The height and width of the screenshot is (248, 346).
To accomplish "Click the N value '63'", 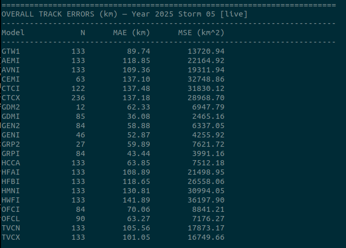I will tap(81, 79).
